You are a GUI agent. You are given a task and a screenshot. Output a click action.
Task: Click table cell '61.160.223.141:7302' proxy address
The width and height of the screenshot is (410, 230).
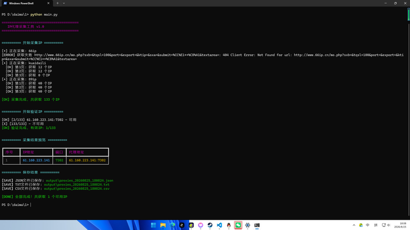(87, 160)
